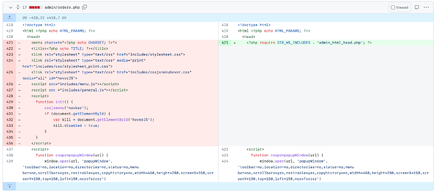
Task: Click the deleted title TITLE line
Action: click(x=69, y=48)
